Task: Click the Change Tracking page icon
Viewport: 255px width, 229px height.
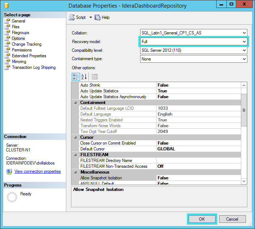Action: (7, 44)
